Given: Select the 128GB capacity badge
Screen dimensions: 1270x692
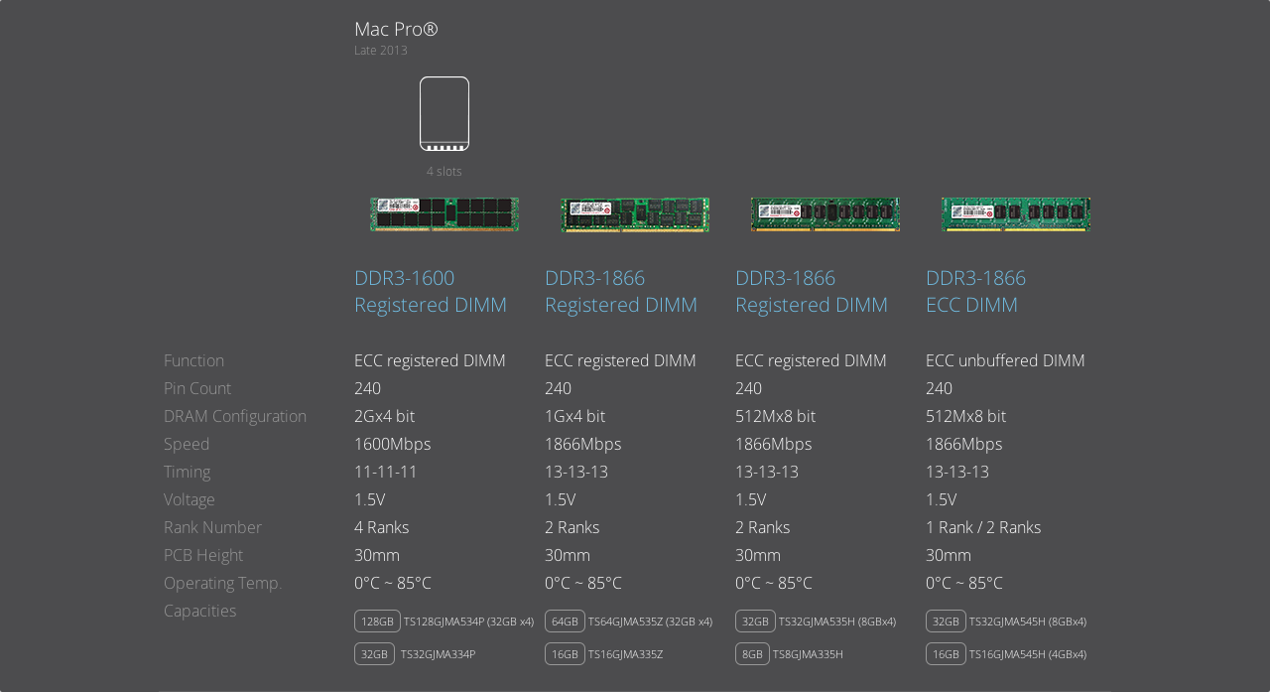Looking at the screenshot, I should tap(377, 622).
